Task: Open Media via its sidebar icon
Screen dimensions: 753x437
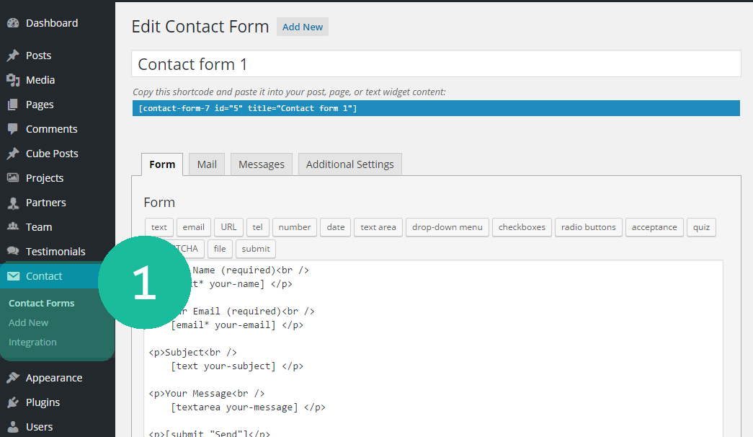Action: 12,80
